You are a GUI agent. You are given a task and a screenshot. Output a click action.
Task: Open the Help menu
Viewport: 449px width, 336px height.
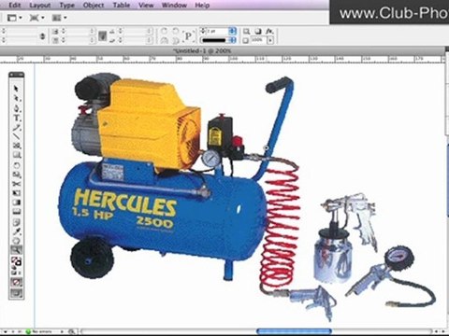pos(202,6)
